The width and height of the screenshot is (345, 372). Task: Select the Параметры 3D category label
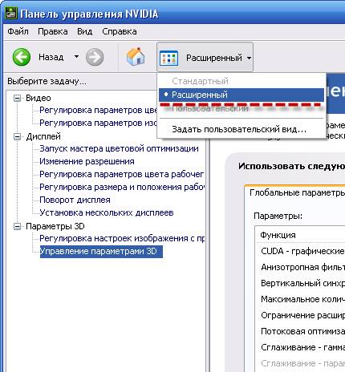coord(55,227)
